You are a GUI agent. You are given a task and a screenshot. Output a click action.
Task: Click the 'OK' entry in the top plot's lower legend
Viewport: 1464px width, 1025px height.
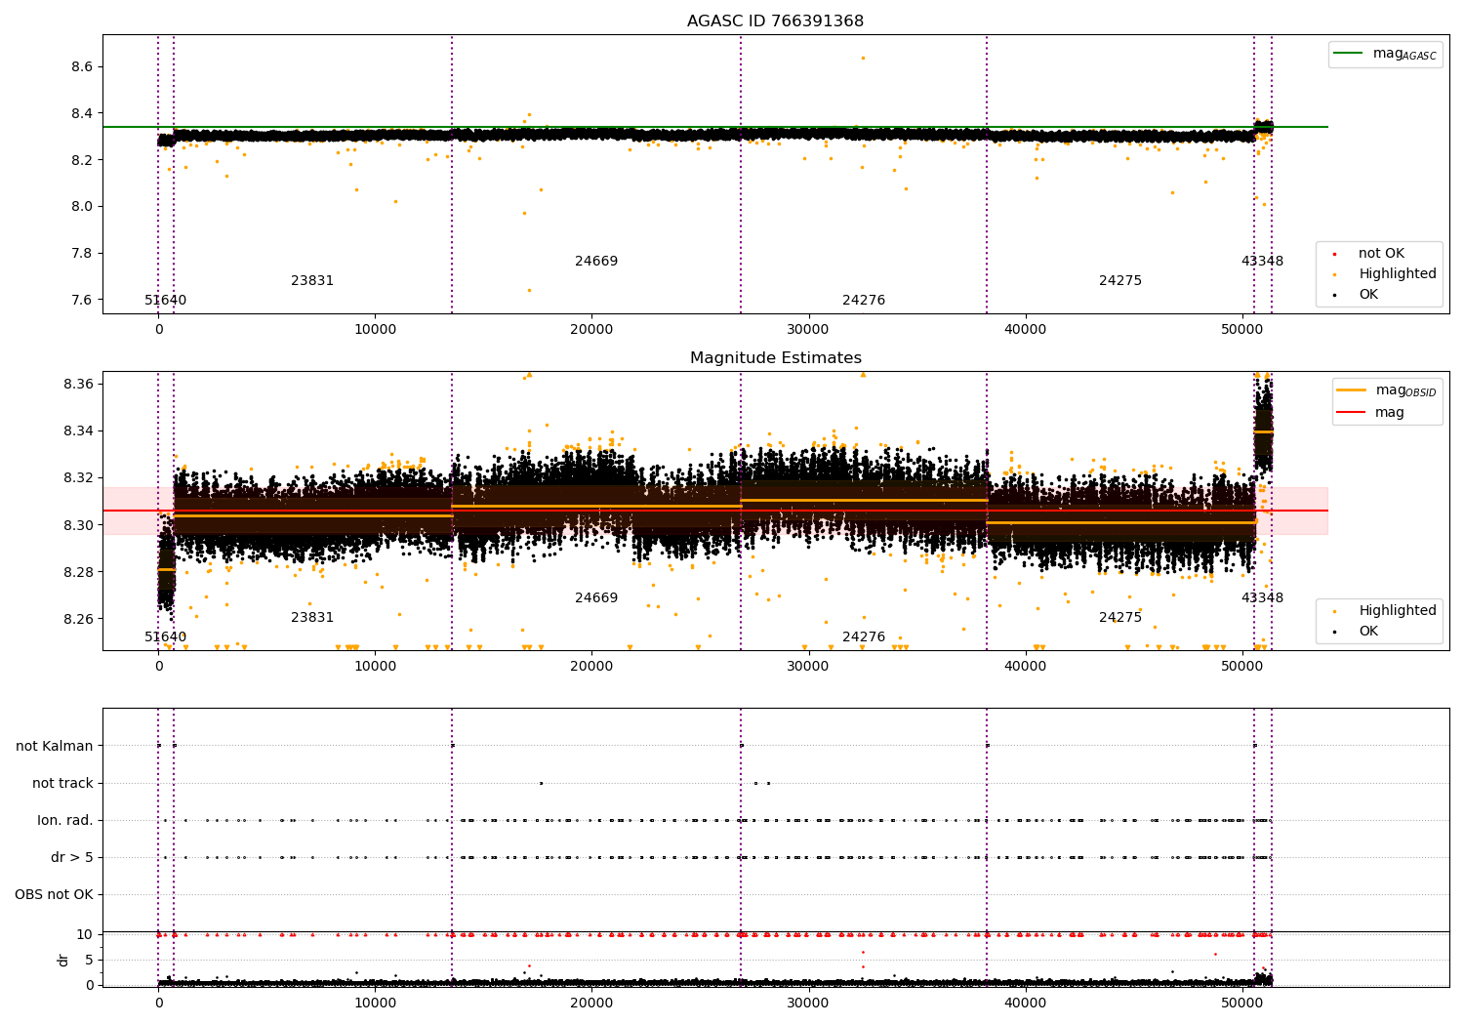point(1368,295)
